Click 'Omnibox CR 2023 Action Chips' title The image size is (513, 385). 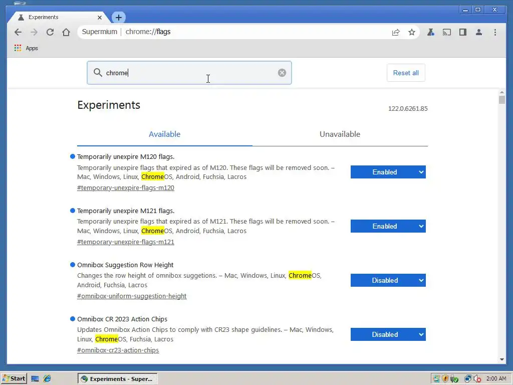(122, 319)
